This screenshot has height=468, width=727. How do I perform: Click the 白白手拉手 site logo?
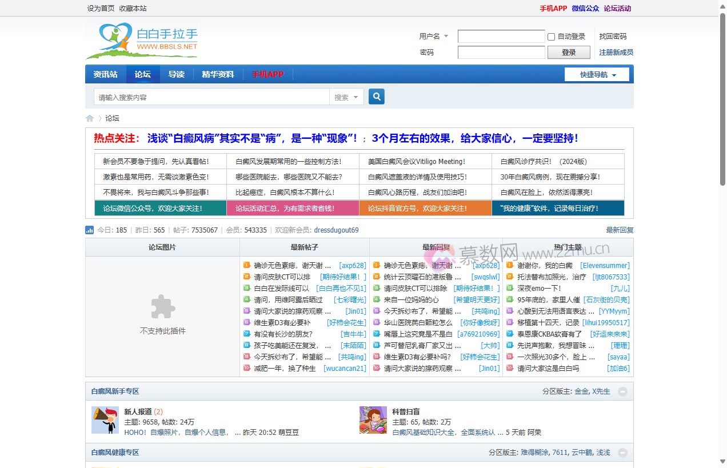click(141, 40)
